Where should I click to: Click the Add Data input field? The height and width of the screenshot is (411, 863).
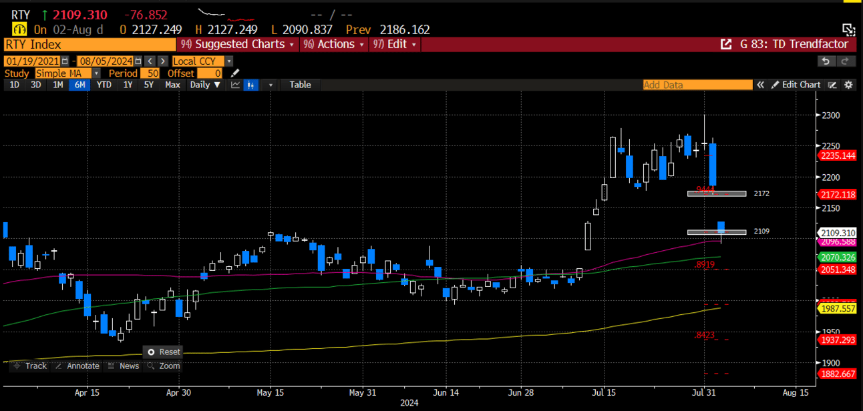click(697, 85)
